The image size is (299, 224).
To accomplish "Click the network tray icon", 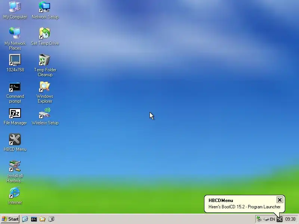I will point(259,219).
